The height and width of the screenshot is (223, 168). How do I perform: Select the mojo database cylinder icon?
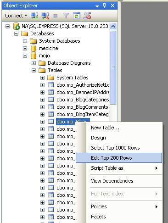pyautogui.click(x=34, y=56)
